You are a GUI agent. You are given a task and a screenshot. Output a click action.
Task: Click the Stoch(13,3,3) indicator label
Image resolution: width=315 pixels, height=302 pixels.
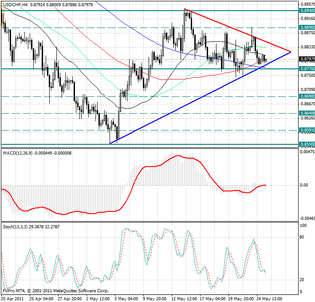16,226
